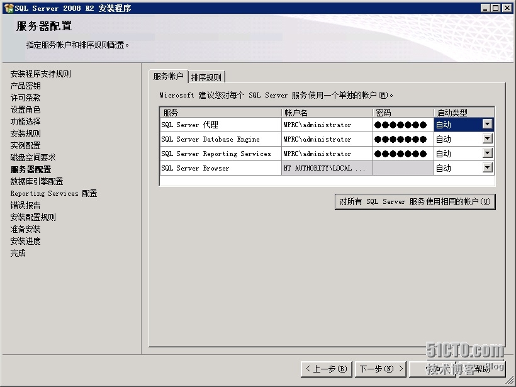Proceed with 下一步(N) button

(x=381, y=369)
